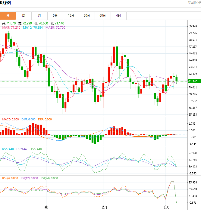201x210 pixels.
Task: Switch to the 日 (daily) chart tab
Action: click(8, 16)
